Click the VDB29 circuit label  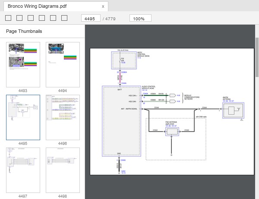[x=153, y=94]
